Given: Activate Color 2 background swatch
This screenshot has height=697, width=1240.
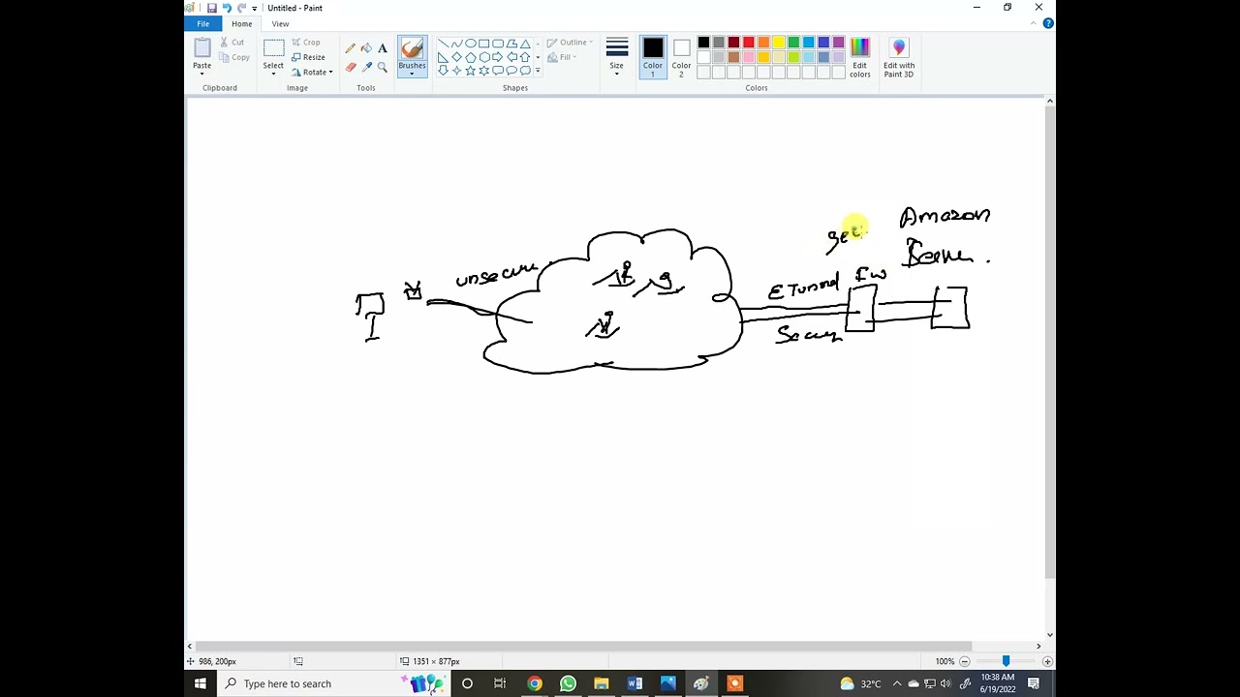Looking at the screenshot, I should [x=681, y=58].
